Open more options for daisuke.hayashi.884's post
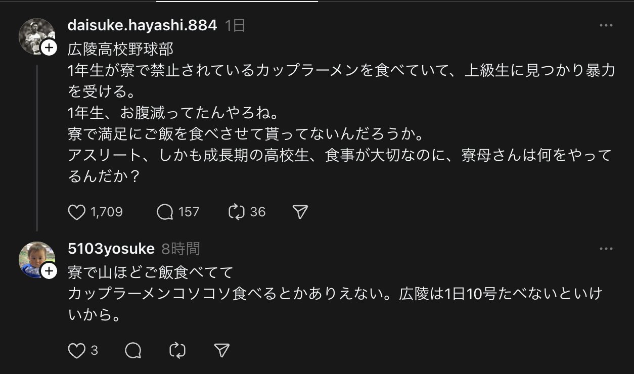This screenshot has width=634, height=374. [606, 26]
